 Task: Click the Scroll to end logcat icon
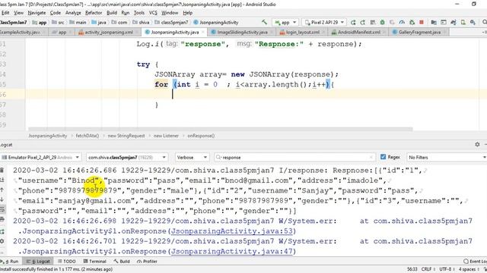2,180
